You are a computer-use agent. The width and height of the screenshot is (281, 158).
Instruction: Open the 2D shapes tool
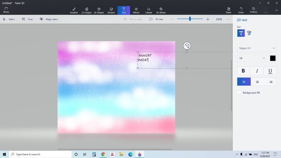[86, 10]
